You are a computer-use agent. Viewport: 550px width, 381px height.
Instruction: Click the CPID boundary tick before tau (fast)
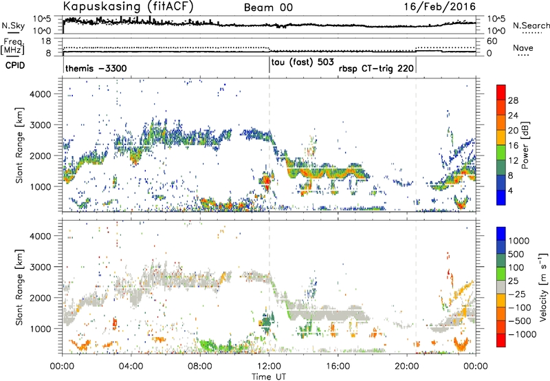(269, 65)
